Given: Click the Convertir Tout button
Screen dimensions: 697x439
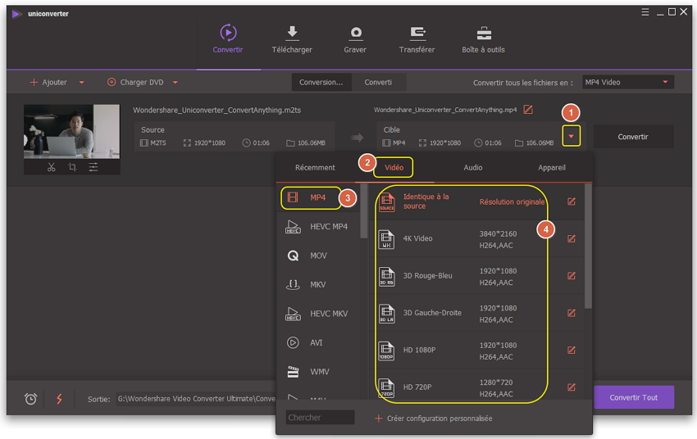Looking at the screenshot, I should coord(634,397).
